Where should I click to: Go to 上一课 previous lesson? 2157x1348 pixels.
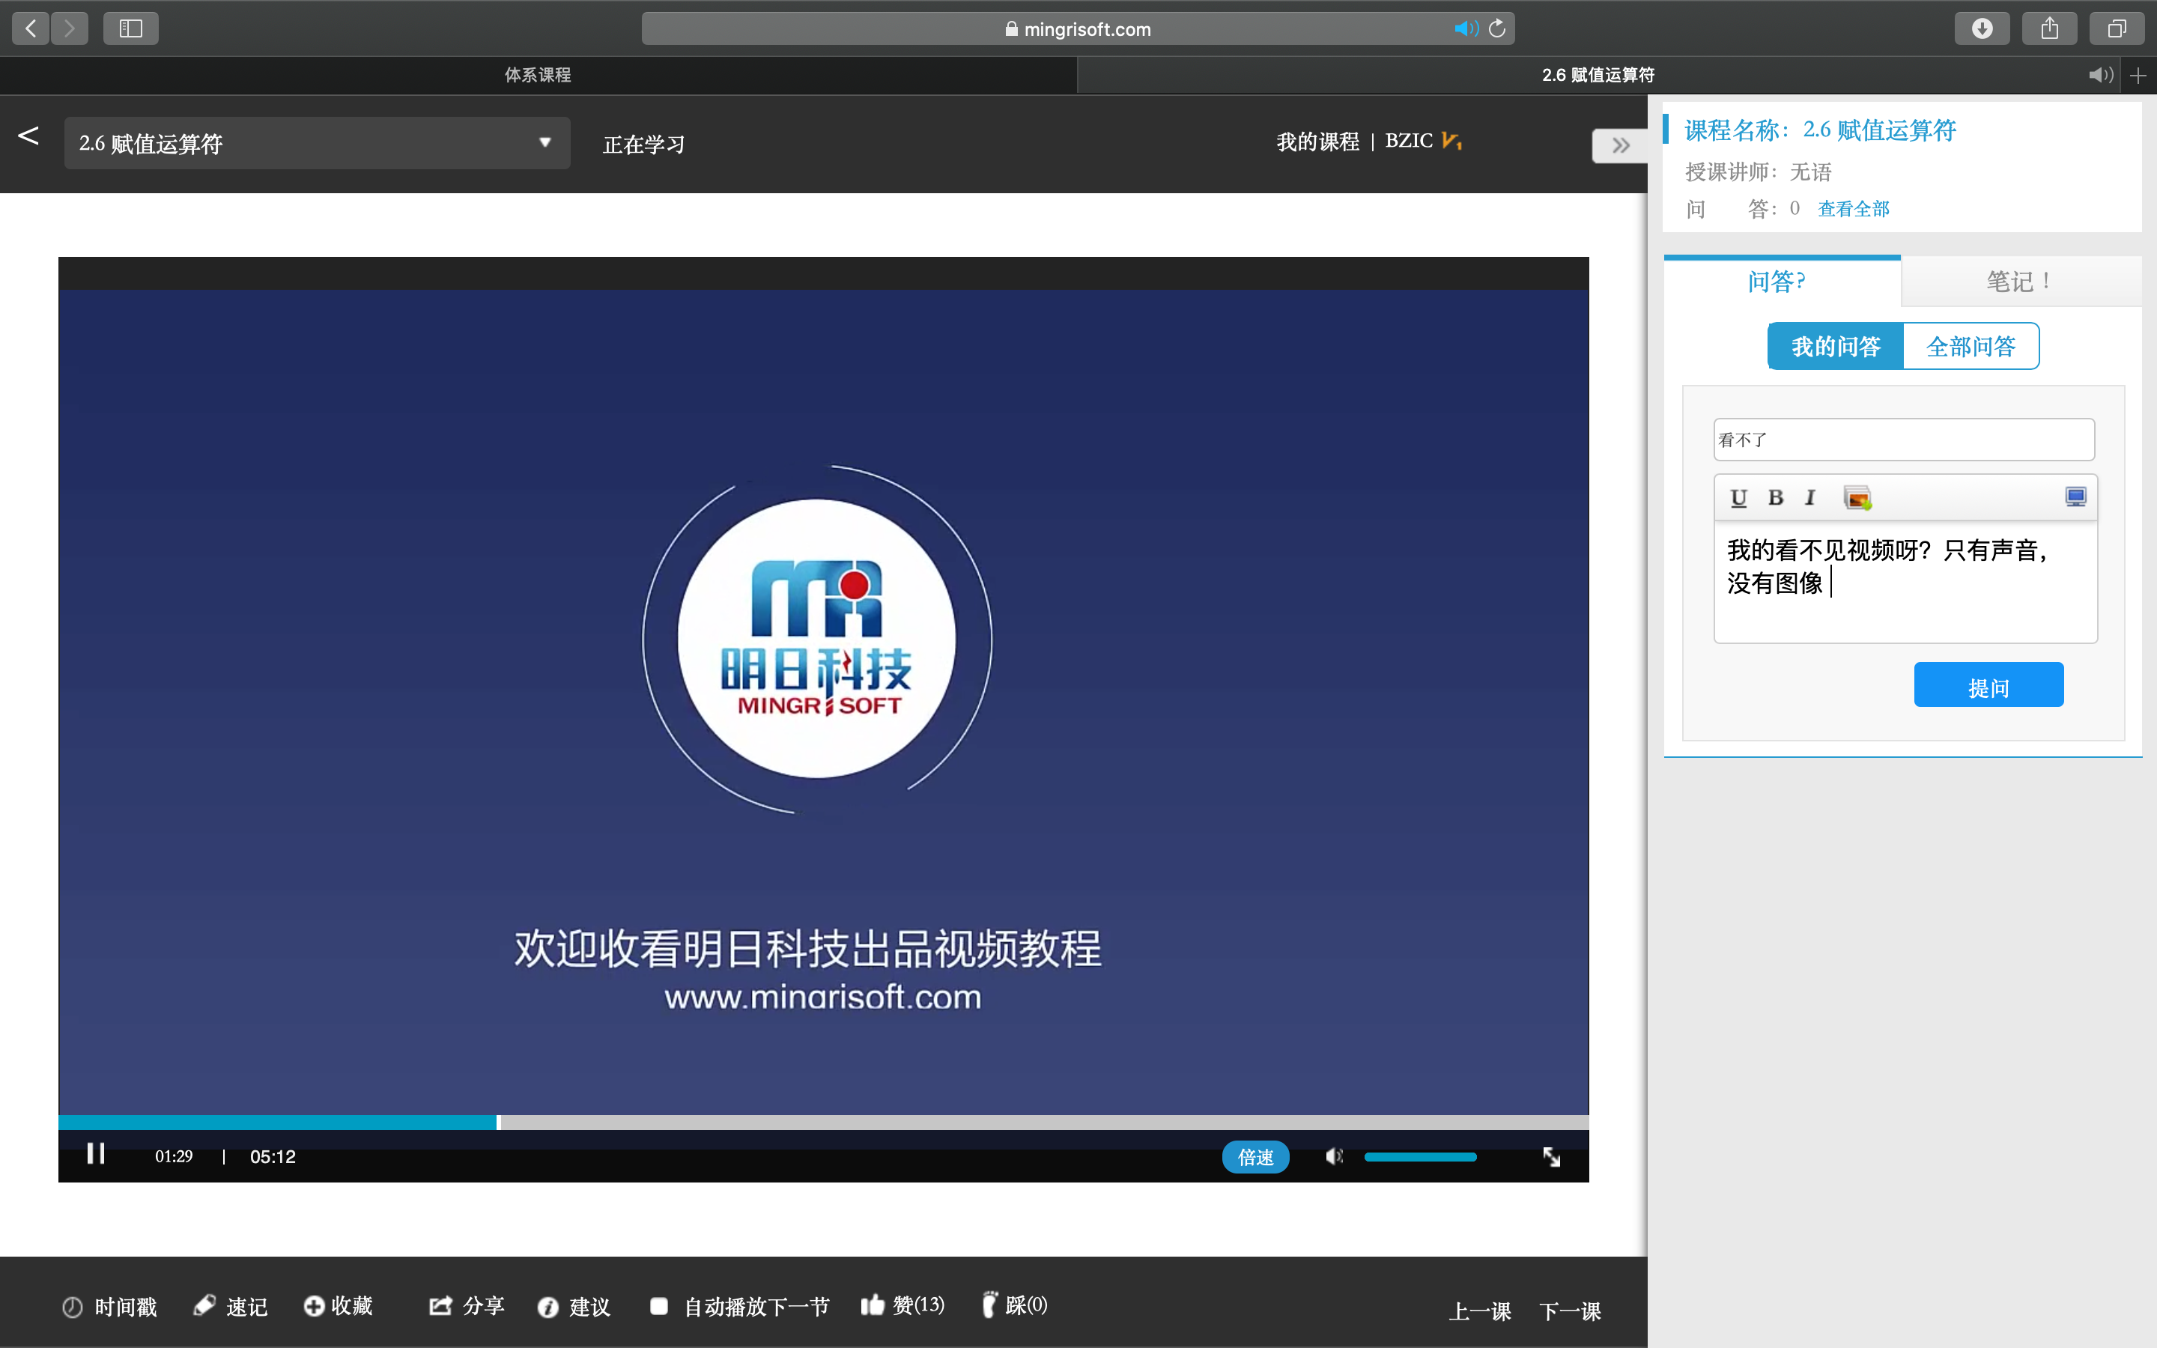[1480, 1311]
